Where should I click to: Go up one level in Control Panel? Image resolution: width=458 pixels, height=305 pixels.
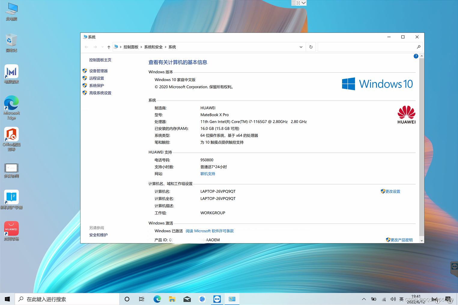(109, 47)
